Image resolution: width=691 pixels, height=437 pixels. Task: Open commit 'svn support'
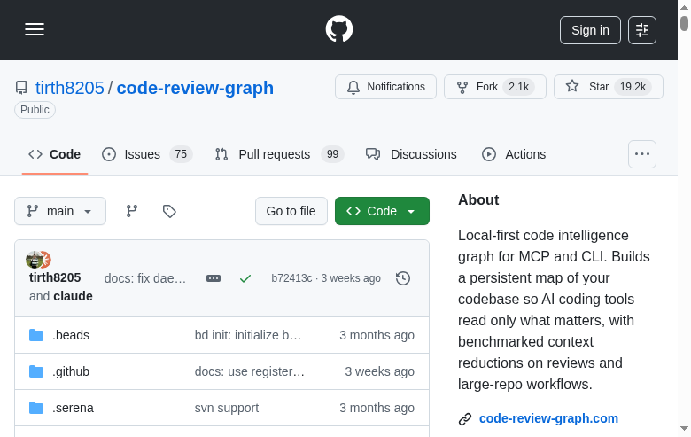coord(227,408)
